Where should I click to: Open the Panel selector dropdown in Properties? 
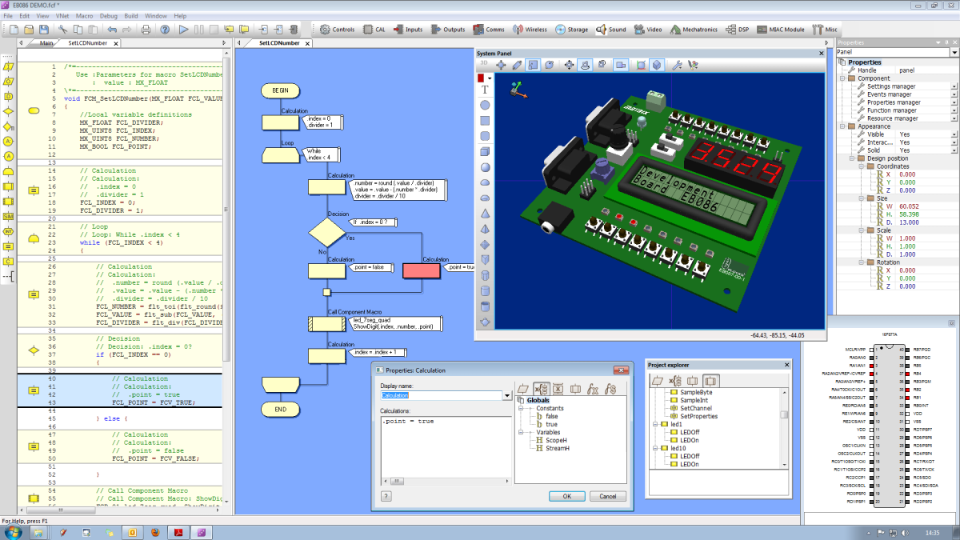pos(954,51)
